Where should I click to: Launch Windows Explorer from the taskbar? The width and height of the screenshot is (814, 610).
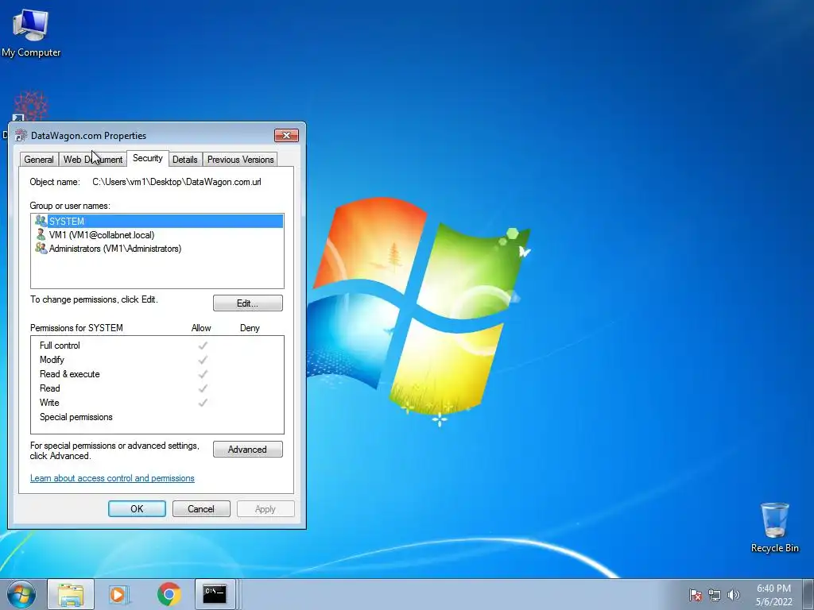(71, 594)
